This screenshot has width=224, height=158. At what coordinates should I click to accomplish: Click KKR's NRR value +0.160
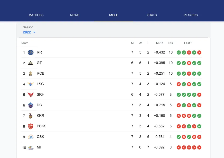(x=159, y=116)
